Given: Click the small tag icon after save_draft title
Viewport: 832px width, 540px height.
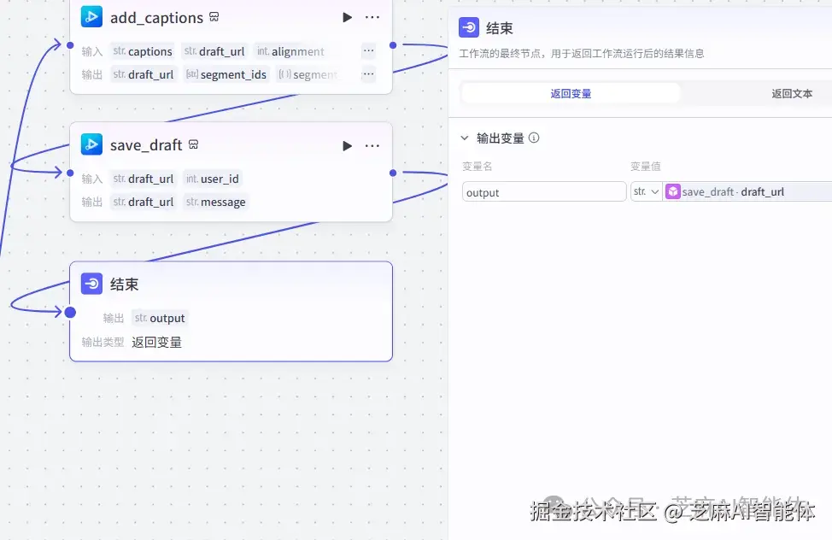Looking at the screenshot, I should (193, 144).
